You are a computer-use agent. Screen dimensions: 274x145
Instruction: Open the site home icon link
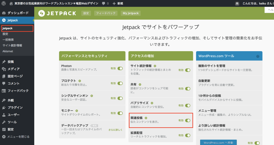11,3
